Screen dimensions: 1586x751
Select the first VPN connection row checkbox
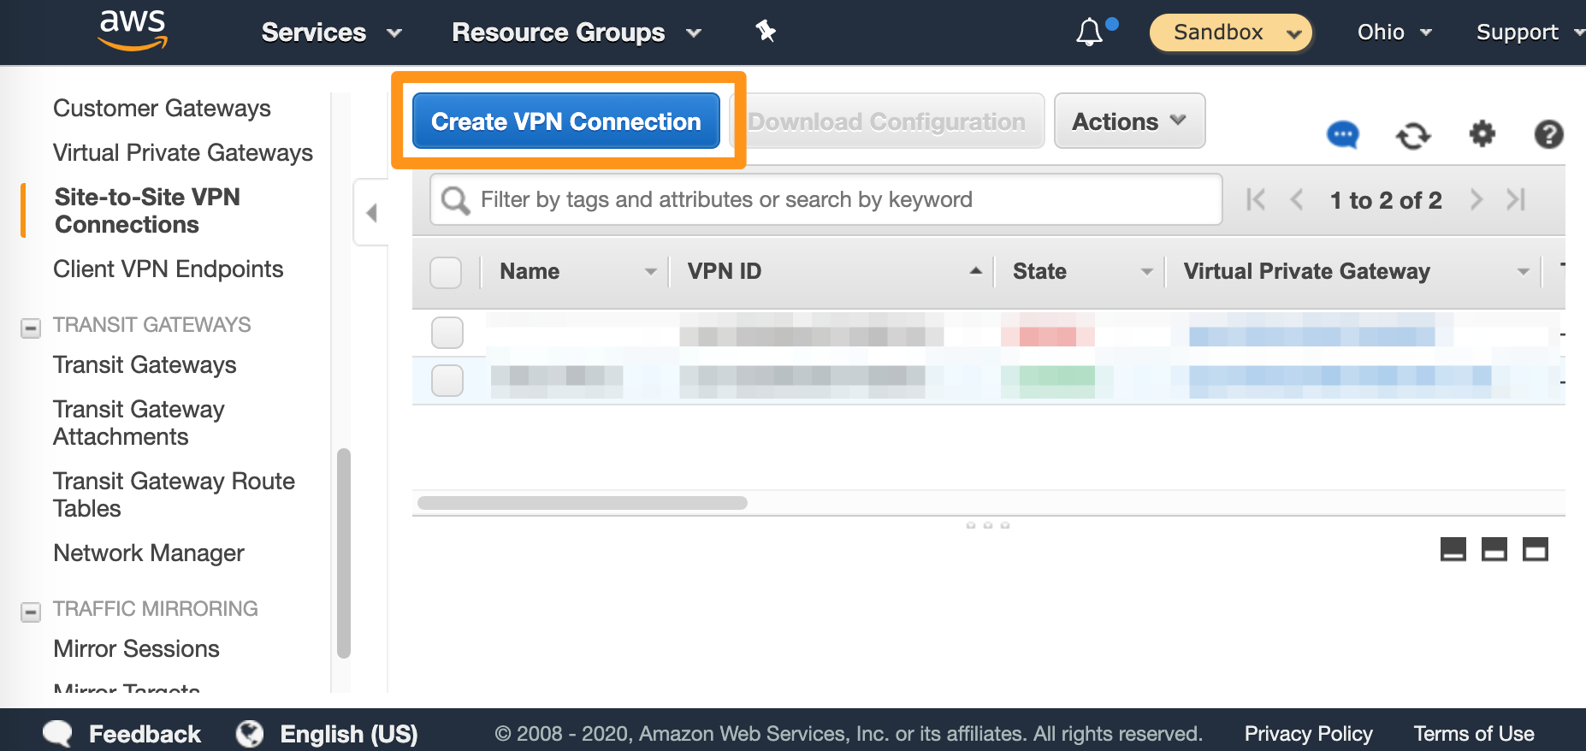(x=447, y=333)
